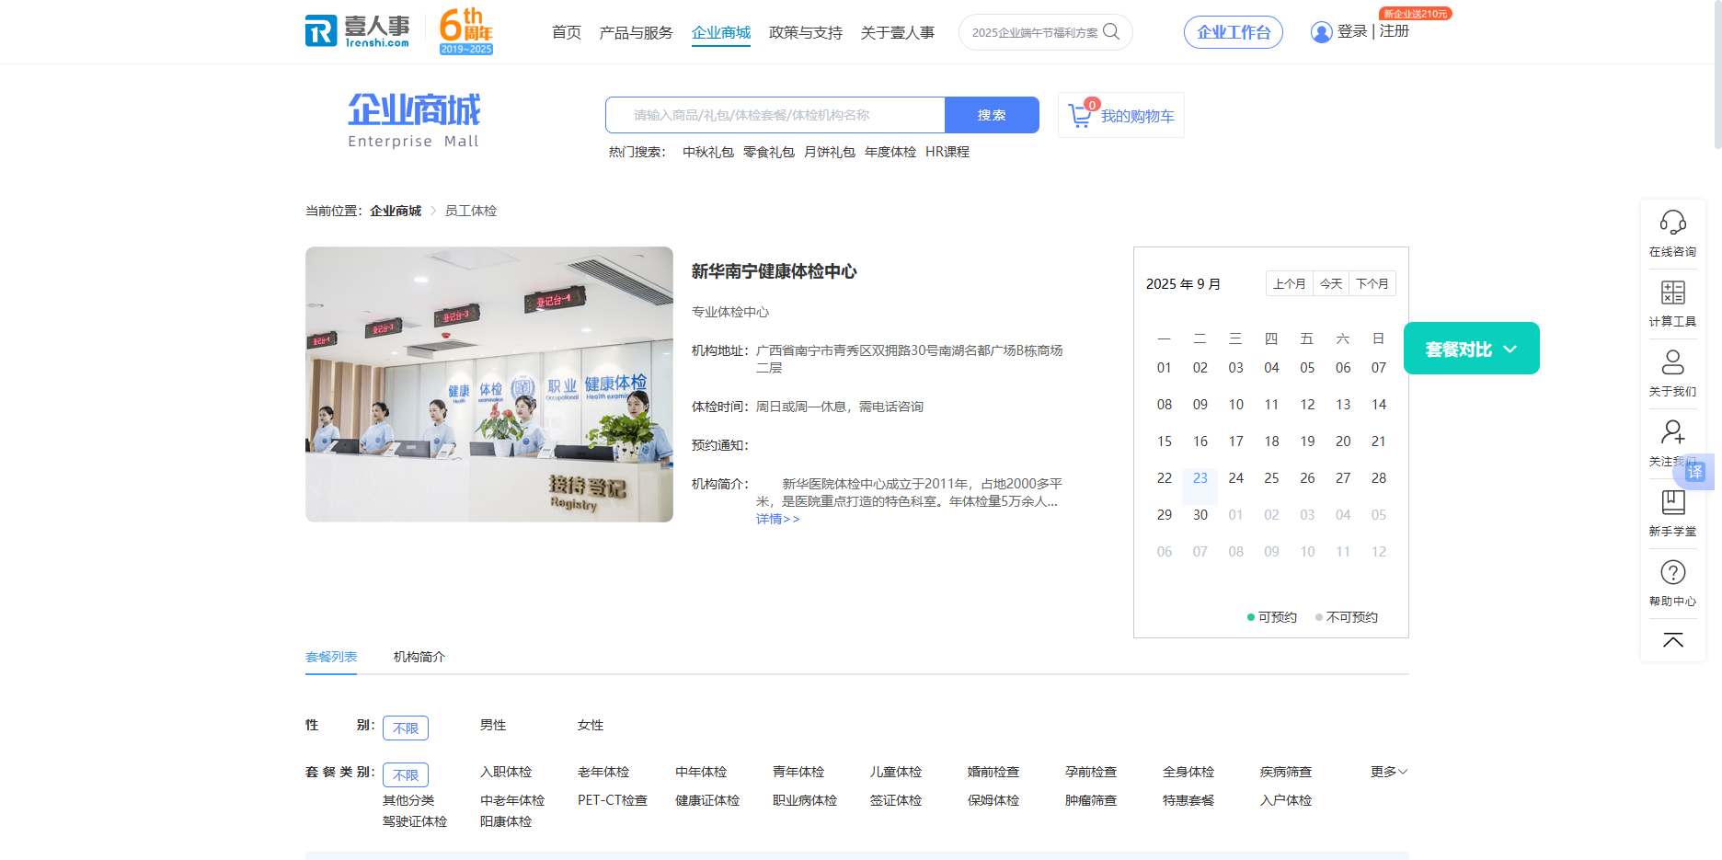Switch to 机构简介 tab

(419, 657)
